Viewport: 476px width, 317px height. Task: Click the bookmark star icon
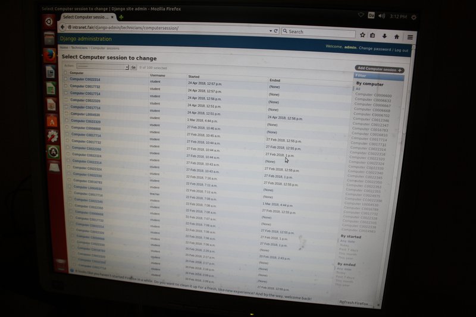(363, 35)
